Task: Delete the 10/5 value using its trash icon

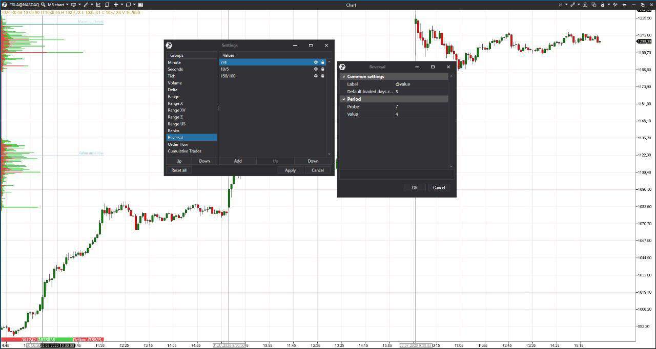Action: tap(322, 69)
